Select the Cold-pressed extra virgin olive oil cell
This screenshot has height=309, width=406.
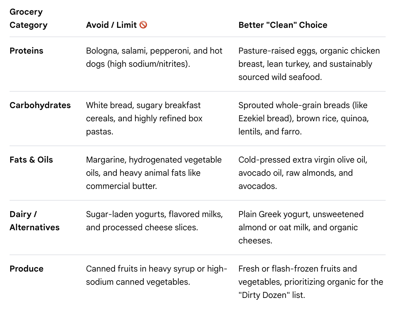coord(303,173)
